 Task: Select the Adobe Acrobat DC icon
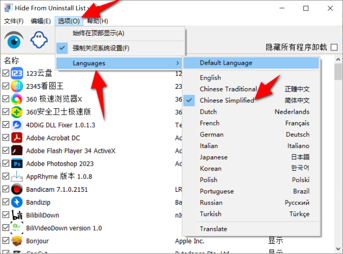coord(17,138)
